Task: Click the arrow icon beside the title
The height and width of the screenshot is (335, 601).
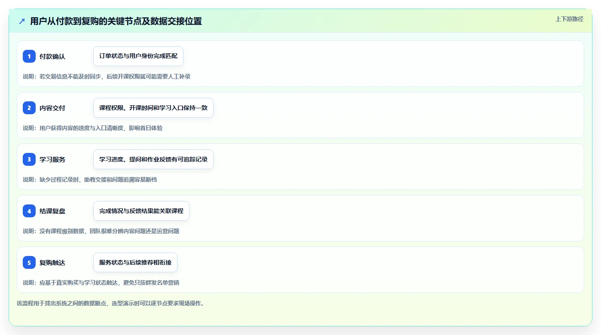Action: coord(22,21)
